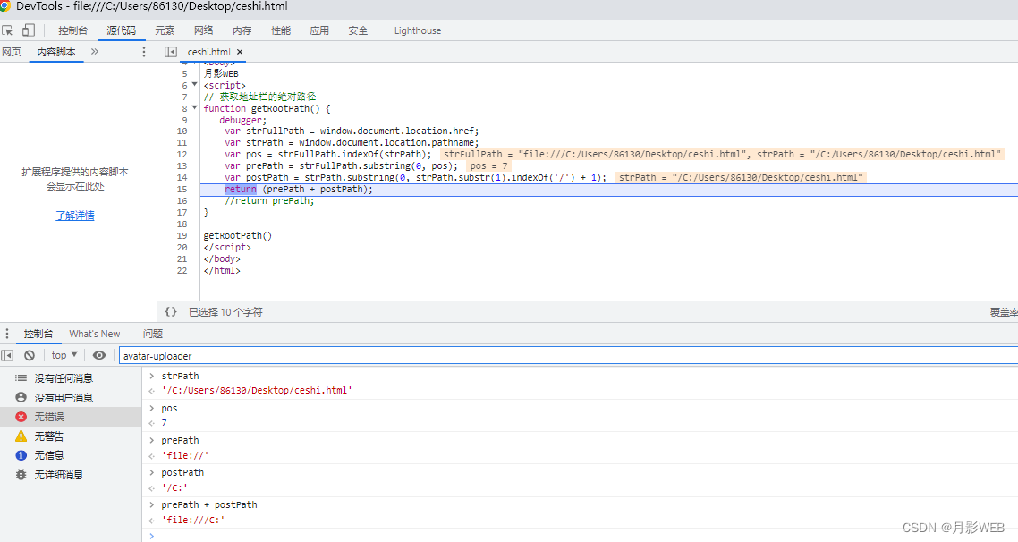
Task: Select the 无警告 warnings filter
Action: 71,436
